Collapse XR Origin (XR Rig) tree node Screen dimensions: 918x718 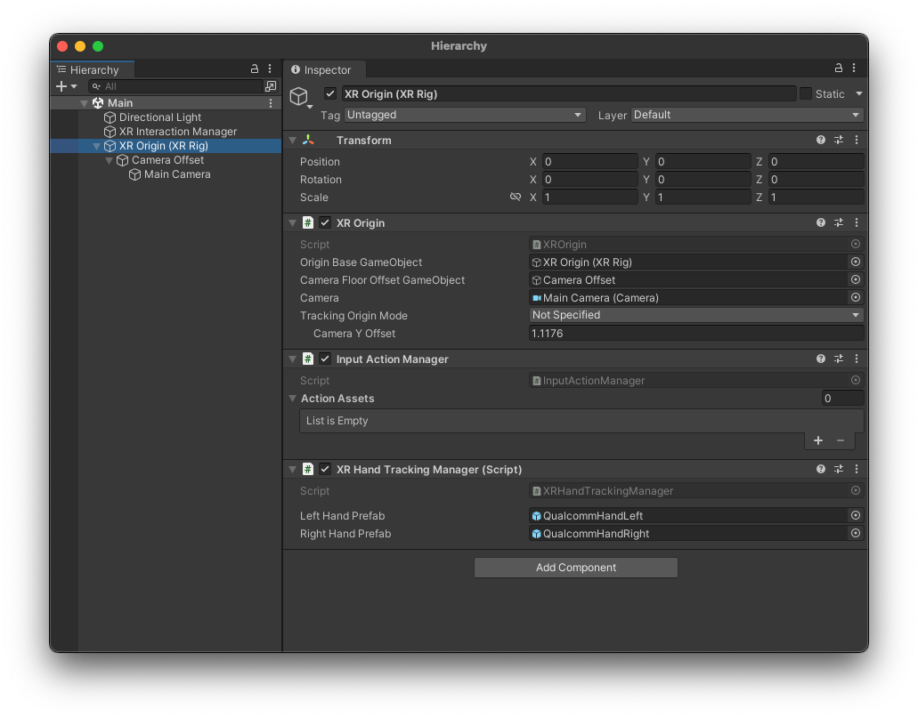pos(96,146)
